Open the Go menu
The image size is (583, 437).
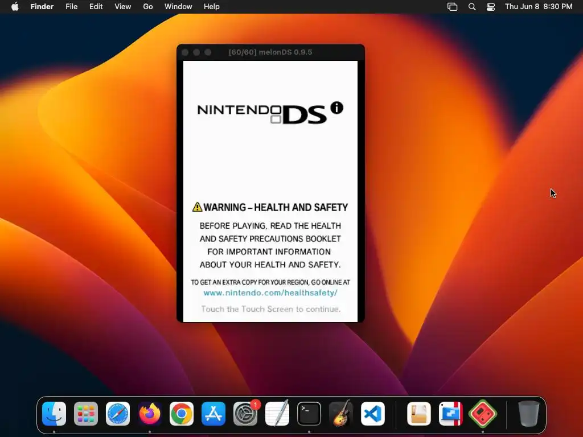[x=148, y=7]
